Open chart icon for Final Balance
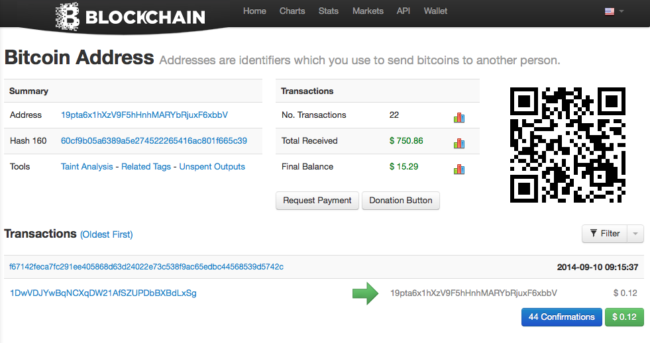The width and height of the screenshot is (650, 343). (x=459, y=169)
